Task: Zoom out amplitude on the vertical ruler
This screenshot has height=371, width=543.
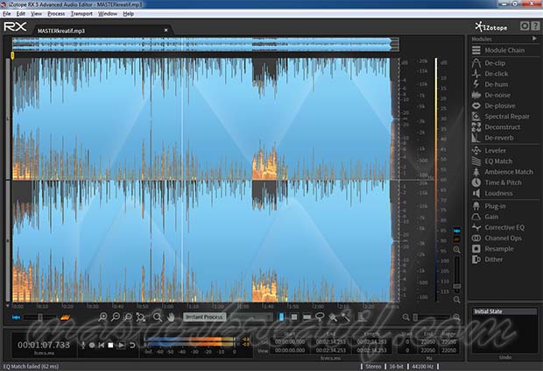Action: click(x=457, y=299)
